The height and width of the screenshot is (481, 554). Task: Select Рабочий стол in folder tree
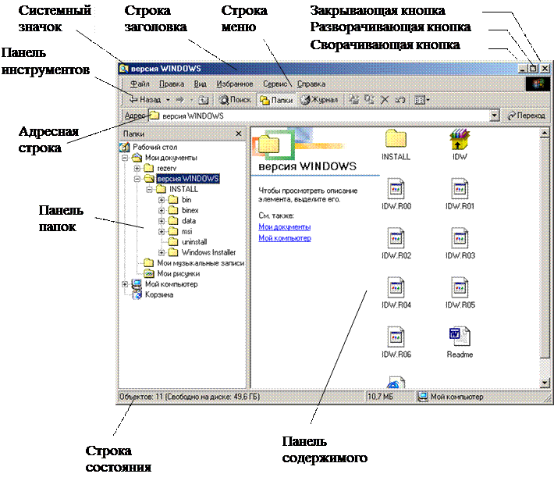[x=154, y=147]
